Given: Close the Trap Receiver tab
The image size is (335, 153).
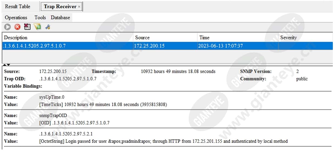Looking at the screenshot, I should point(79,6).
